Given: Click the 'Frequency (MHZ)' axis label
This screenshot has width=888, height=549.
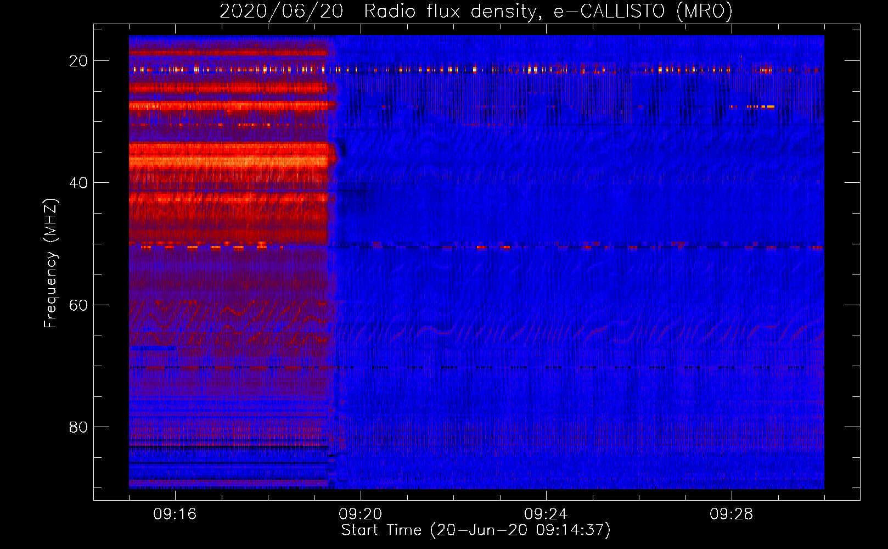Looking at the screenshot, I should [x=50, y=263].
